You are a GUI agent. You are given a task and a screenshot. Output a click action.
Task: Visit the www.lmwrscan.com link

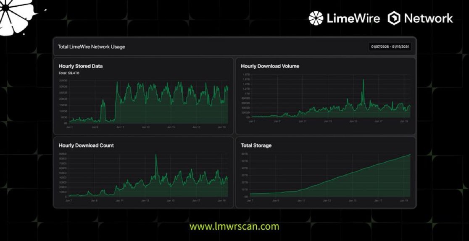[234, 226]
